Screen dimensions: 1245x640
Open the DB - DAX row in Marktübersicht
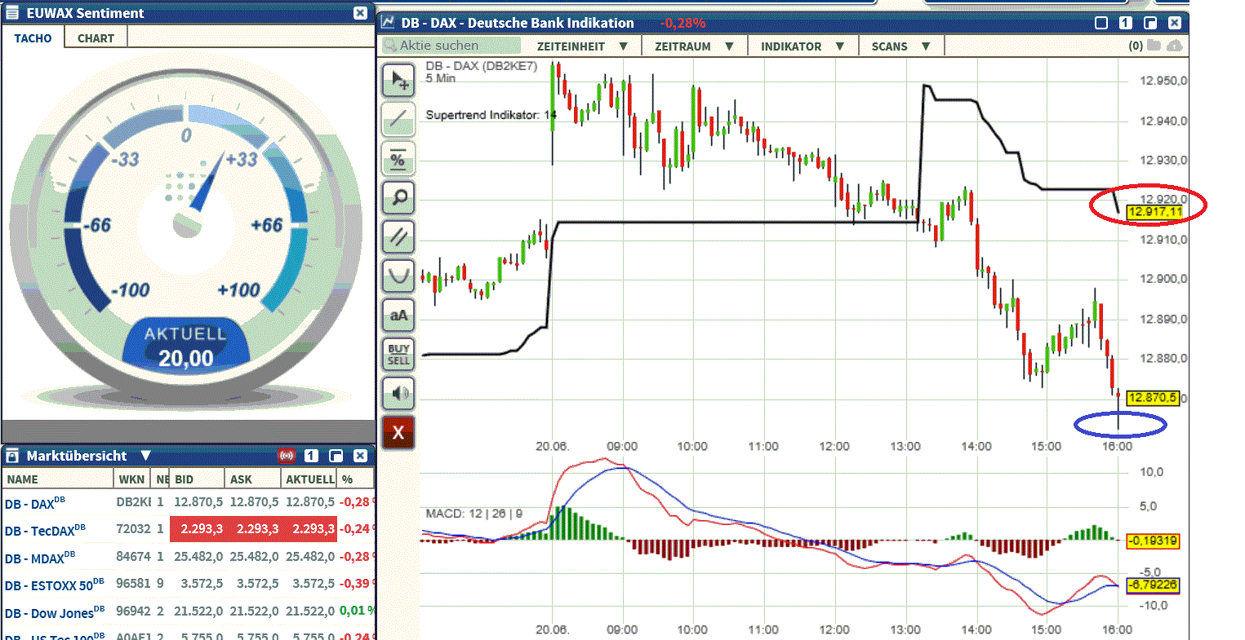(189, 502)
